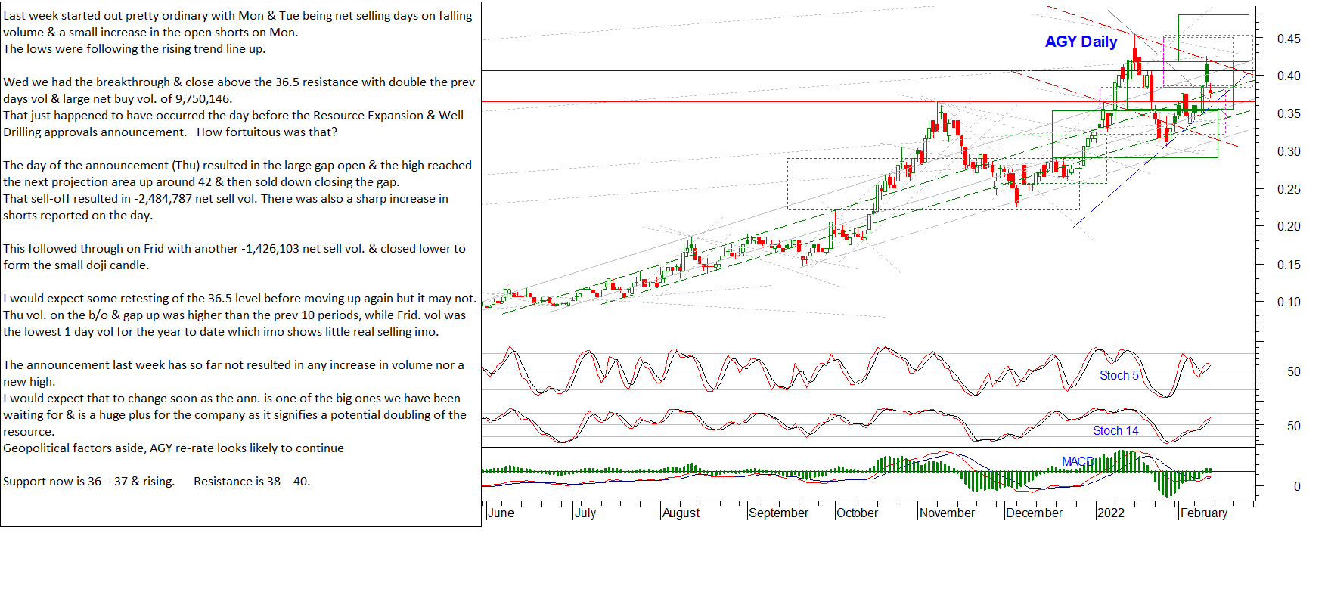Click the 0.35 price axis value

[x=1289, y=113]
